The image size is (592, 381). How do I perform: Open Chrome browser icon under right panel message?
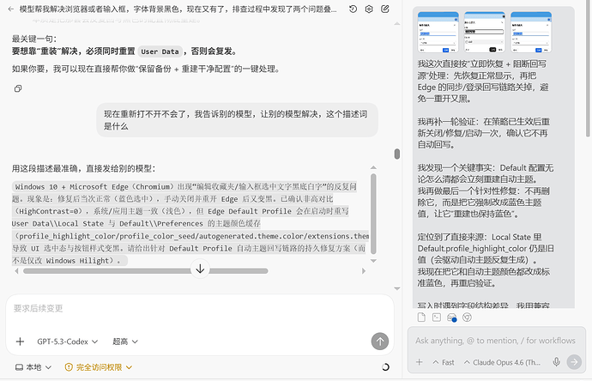pos(467,317)
